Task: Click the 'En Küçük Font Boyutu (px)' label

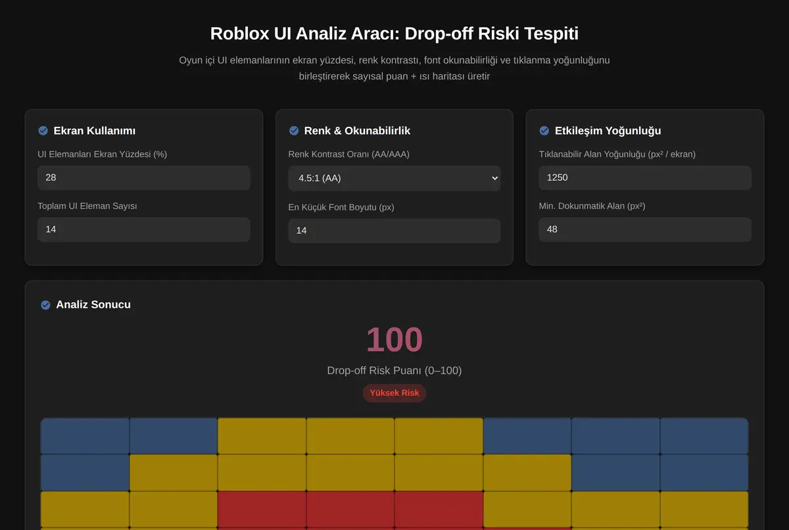Action: pos(341,208)
